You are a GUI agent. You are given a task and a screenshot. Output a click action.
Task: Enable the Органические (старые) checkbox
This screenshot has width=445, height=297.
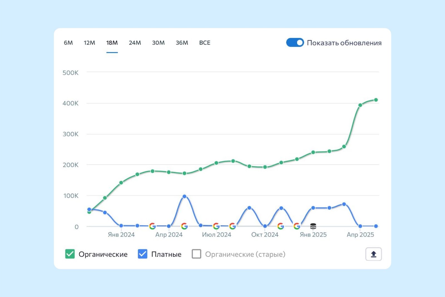pos(196,254)
